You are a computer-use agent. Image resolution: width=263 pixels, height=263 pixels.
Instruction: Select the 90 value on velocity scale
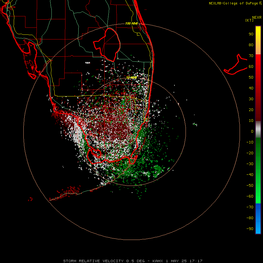(251, 34)
